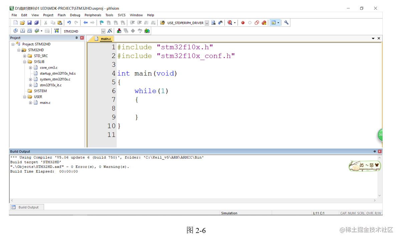This screenshot has width=400, height=240.
Task: Save the current file with the floppy icon
Action: [x=29, y=23]
